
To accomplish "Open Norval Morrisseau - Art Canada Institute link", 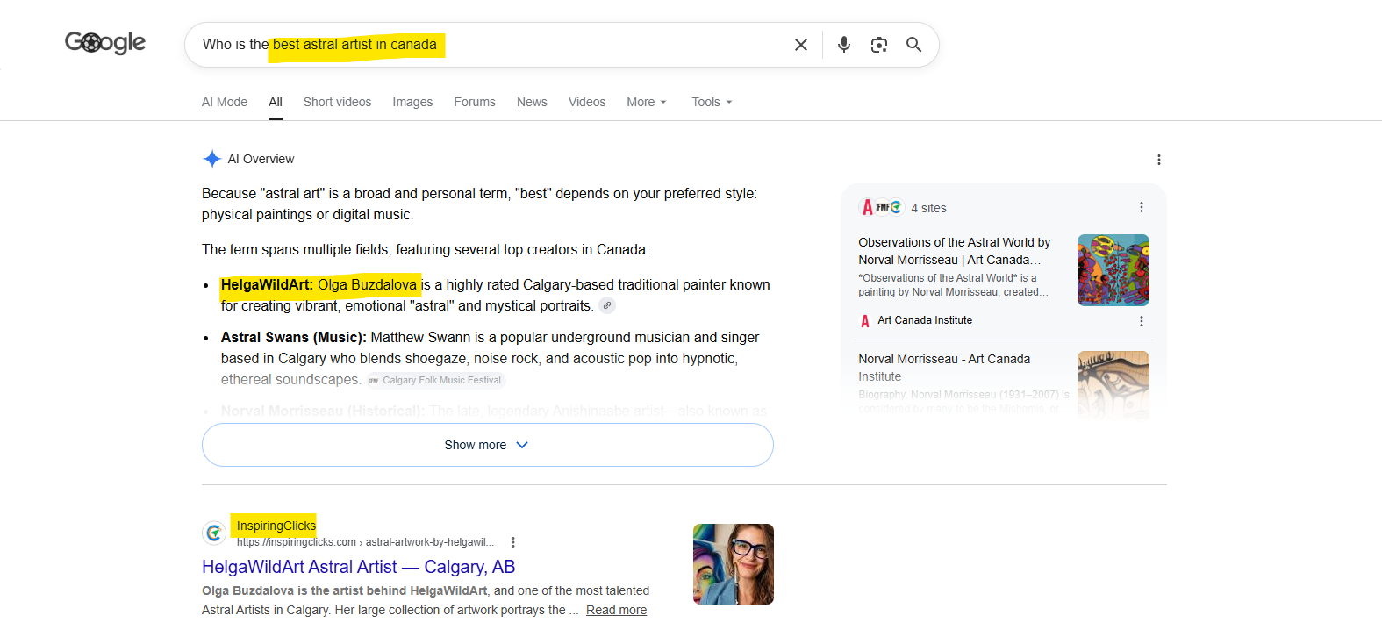I will [944, 368].
